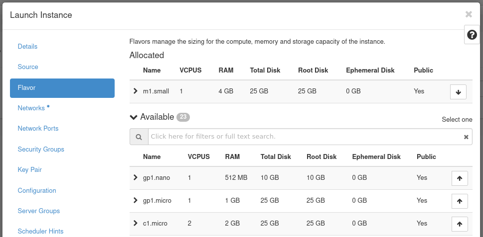Allocate gp1.micro flavor with up arrow
Viewport: 483px width, 237px height.
(460, 201)
